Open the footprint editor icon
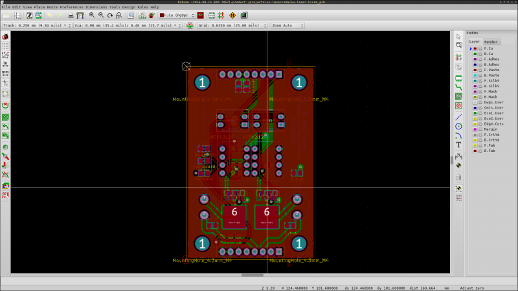This screenshot has height=291, width=518. 29,16
